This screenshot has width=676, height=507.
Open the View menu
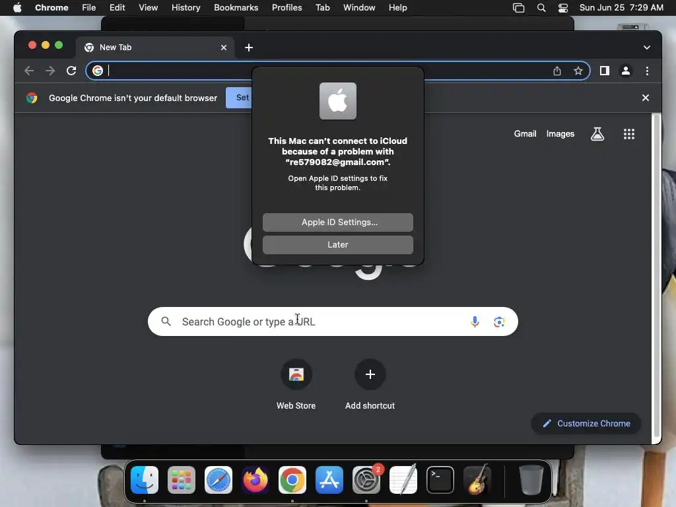coord(148,8)
